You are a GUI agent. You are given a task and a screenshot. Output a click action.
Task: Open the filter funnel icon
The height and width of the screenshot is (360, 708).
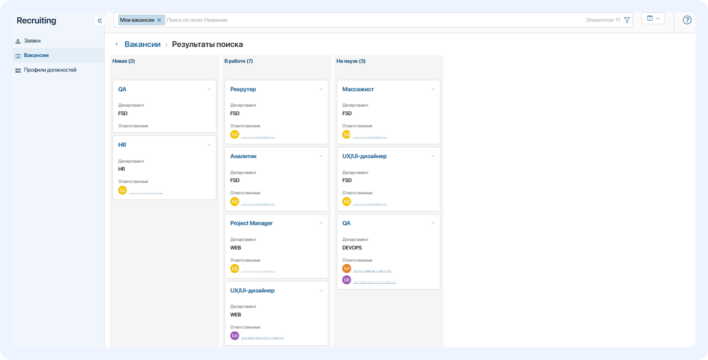(x=627, y=20)
